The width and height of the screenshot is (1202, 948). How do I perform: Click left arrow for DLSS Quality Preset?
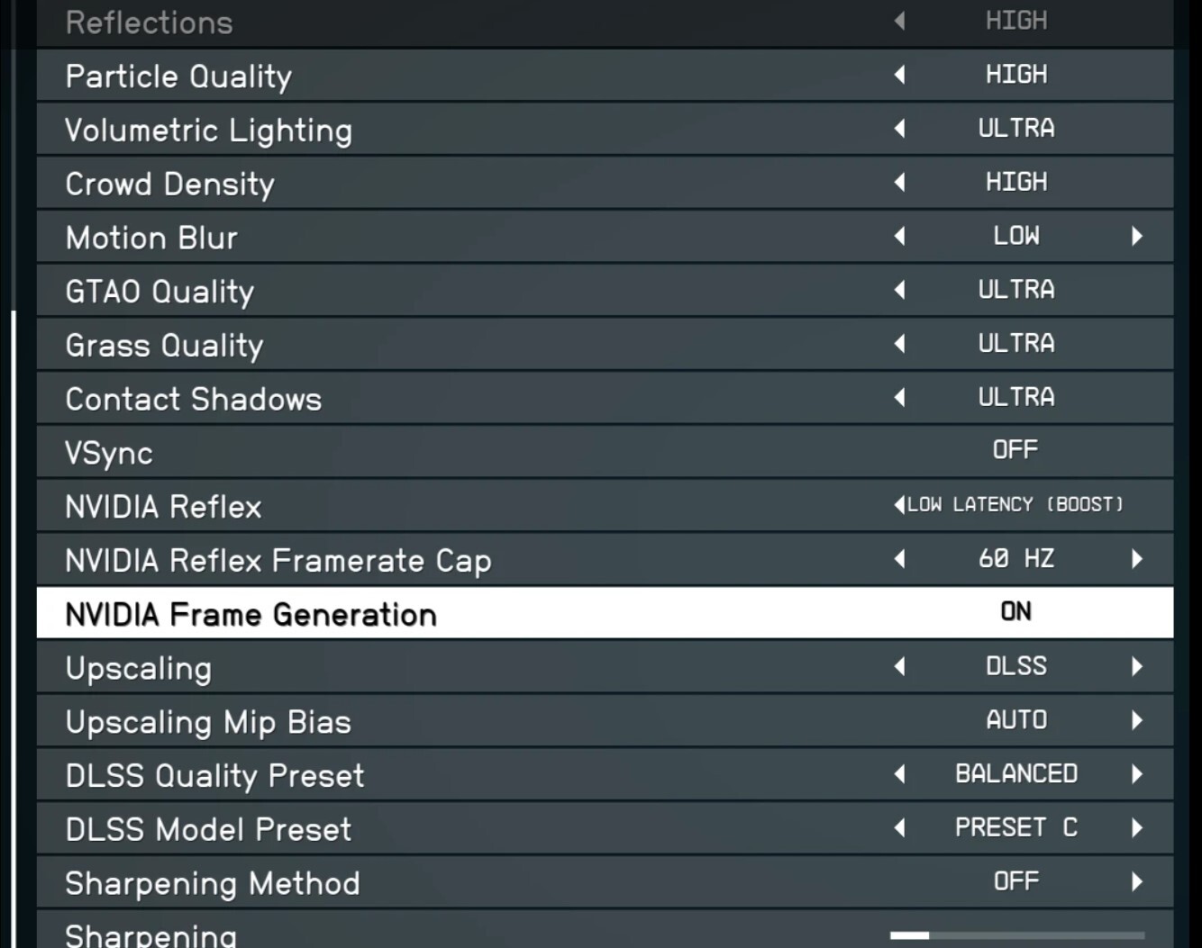click(899, 774)
